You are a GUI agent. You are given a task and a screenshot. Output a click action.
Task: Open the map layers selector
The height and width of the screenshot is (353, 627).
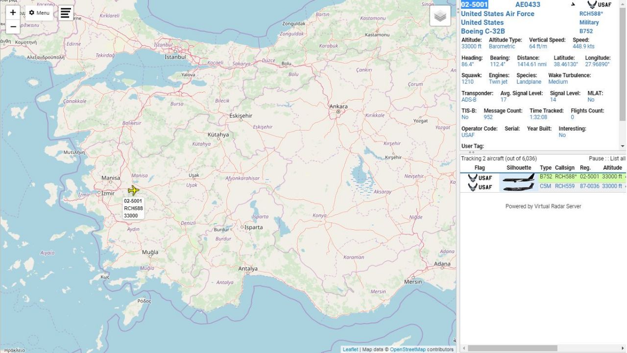pos(440,16)
